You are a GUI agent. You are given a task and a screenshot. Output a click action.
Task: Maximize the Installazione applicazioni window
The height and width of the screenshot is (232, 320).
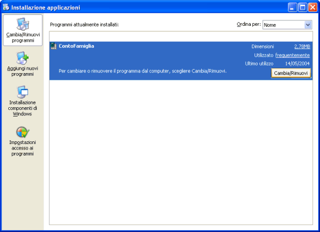click(302, 8)
